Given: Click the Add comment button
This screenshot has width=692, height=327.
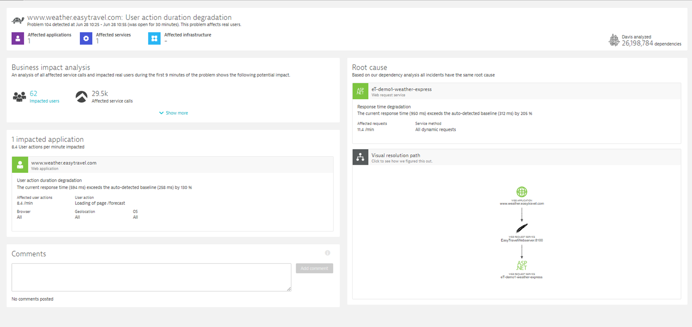Looking at the screenshot, I should pos(315,268).
